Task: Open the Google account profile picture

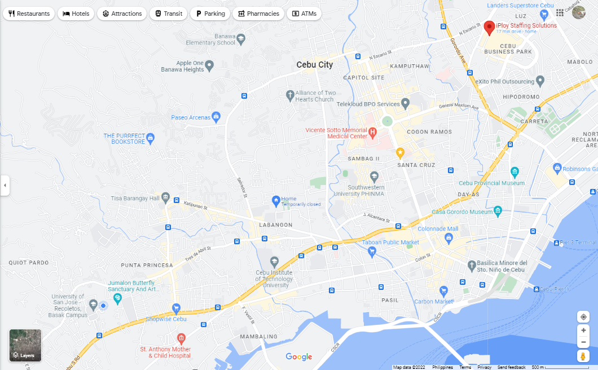Action: pyautogui.click(x=579, y=12)
